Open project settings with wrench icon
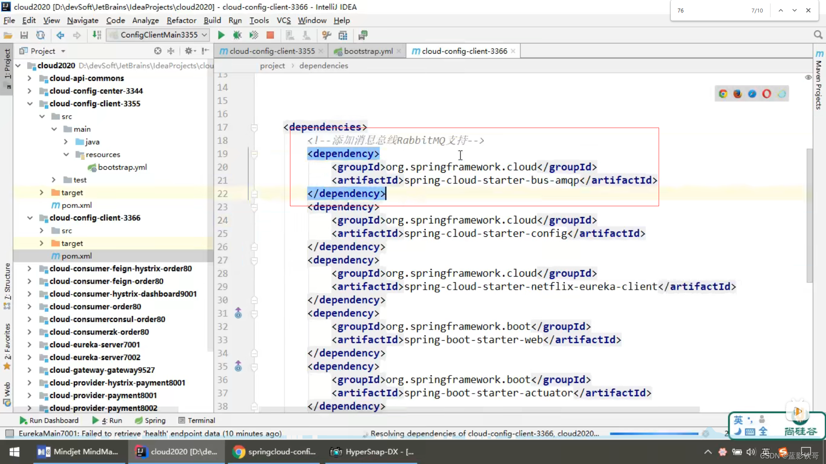826x464 pixels. [x=327, y=35]
